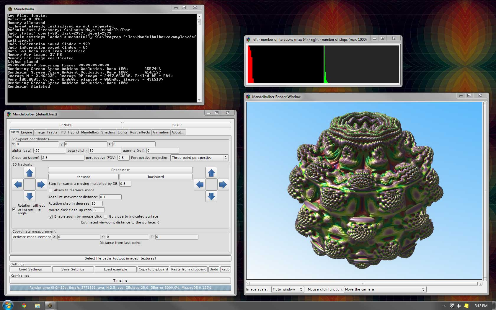The image size is (496, 310).
Task: Click the RENDER button
Action: [66, 125]
